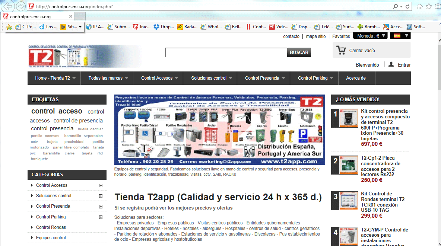Expand Control Accesos category plus box
This screenshot has height=246, width=441.
click(101, 186)
